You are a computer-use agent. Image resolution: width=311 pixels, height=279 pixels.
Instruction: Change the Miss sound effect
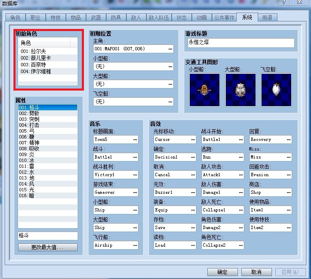click(x=271, y=157)
